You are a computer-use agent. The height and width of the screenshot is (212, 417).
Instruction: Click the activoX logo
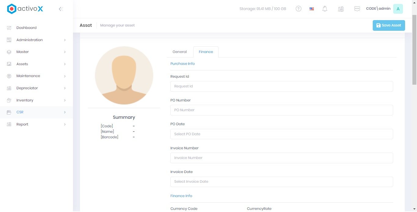click(x=25, y=9)
